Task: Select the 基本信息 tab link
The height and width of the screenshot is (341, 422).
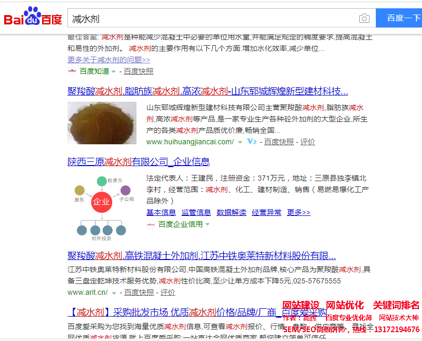Action: pos(161,212)
